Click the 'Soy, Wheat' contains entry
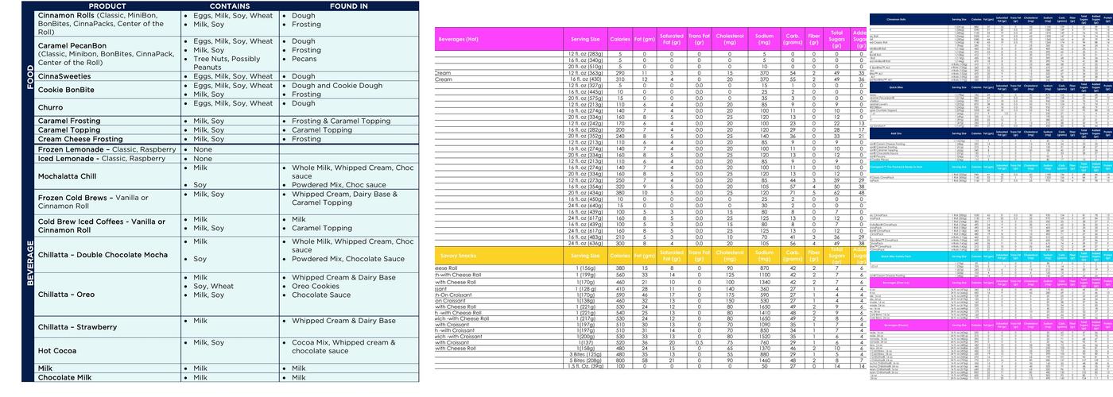The height and width of the screenshot is (397, 1113). click(213, 286)
